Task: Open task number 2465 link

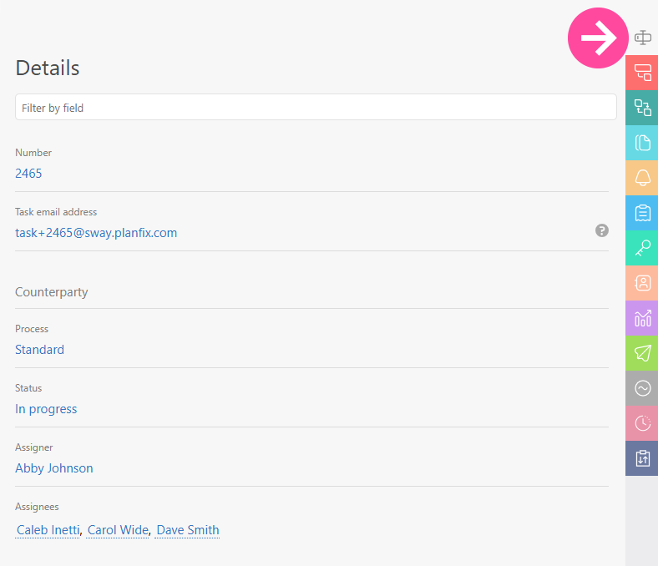Action: (x=28, y=174)
